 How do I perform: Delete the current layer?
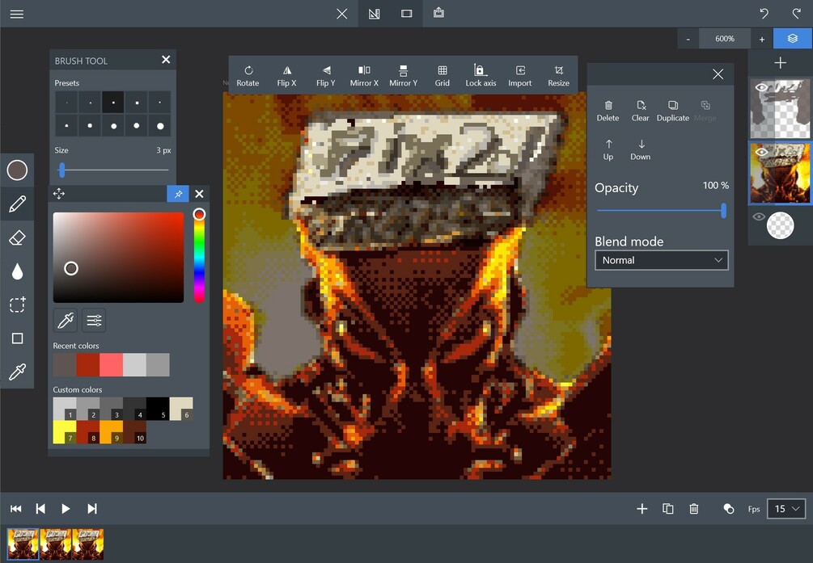click(x=608, y=111)
